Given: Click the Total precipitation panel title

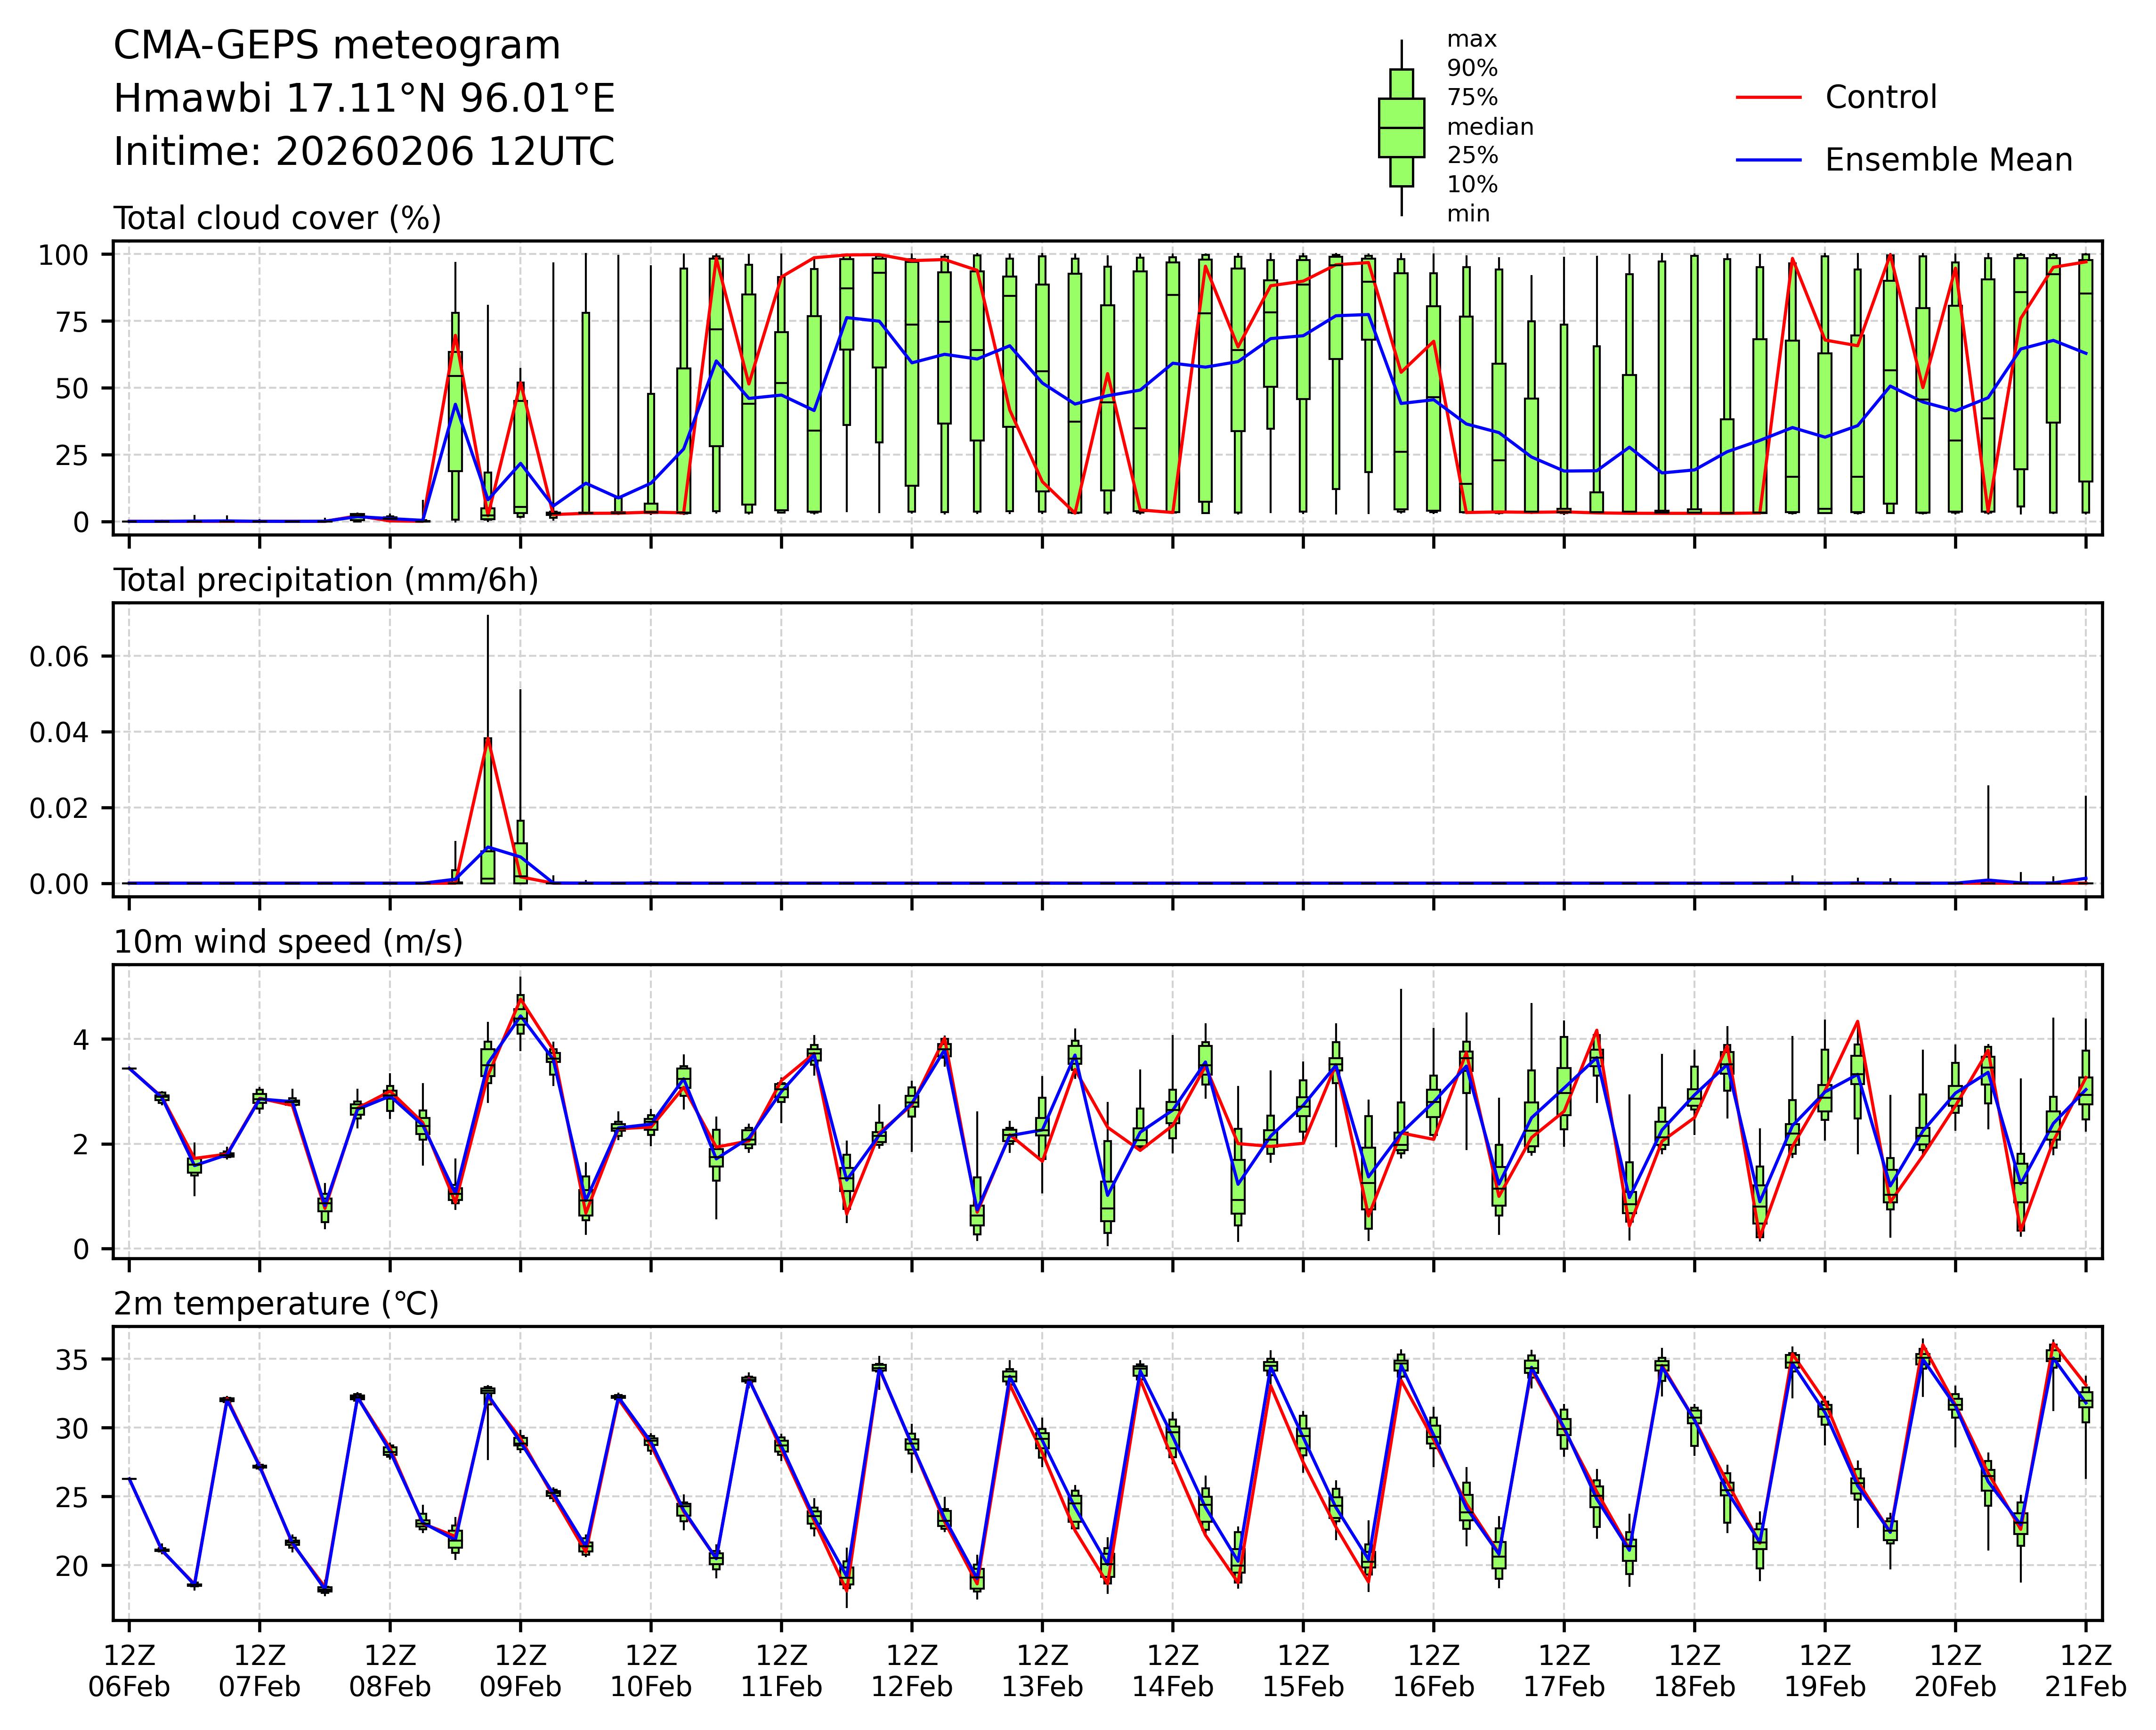Looking at the screenshot, I should coord(326,580).
